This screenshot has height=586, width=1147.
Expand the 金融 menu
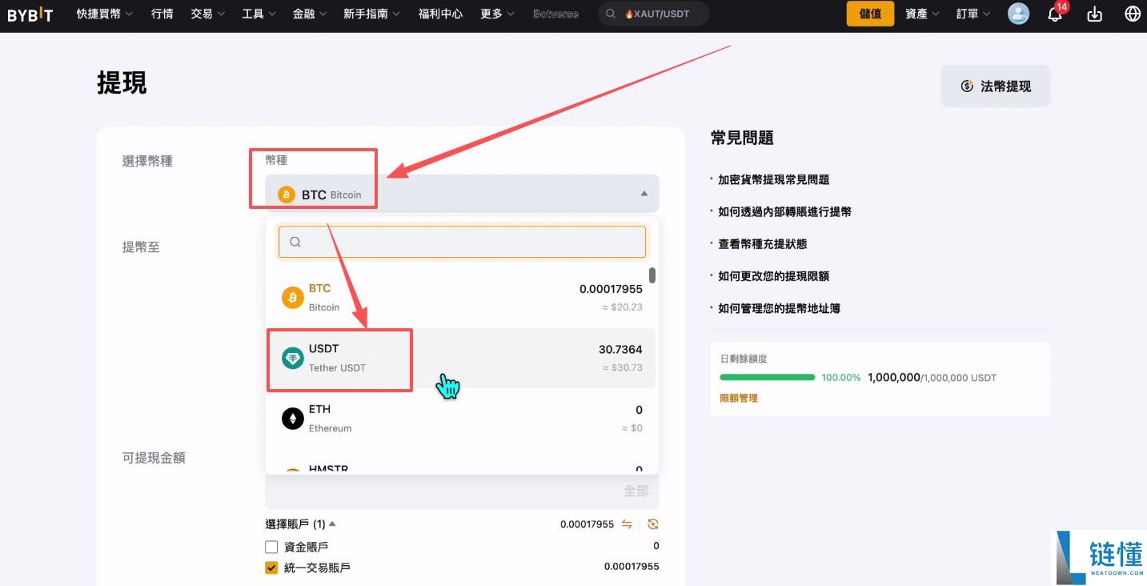[x=310, y=14]
